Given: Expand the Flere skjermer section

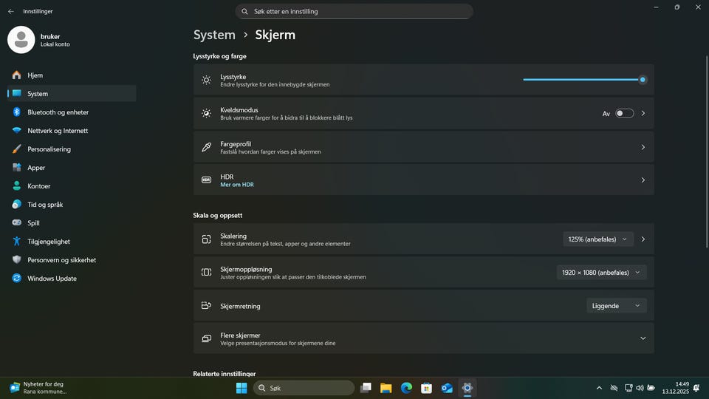Looking at the screenshot, I should point(643,338).
